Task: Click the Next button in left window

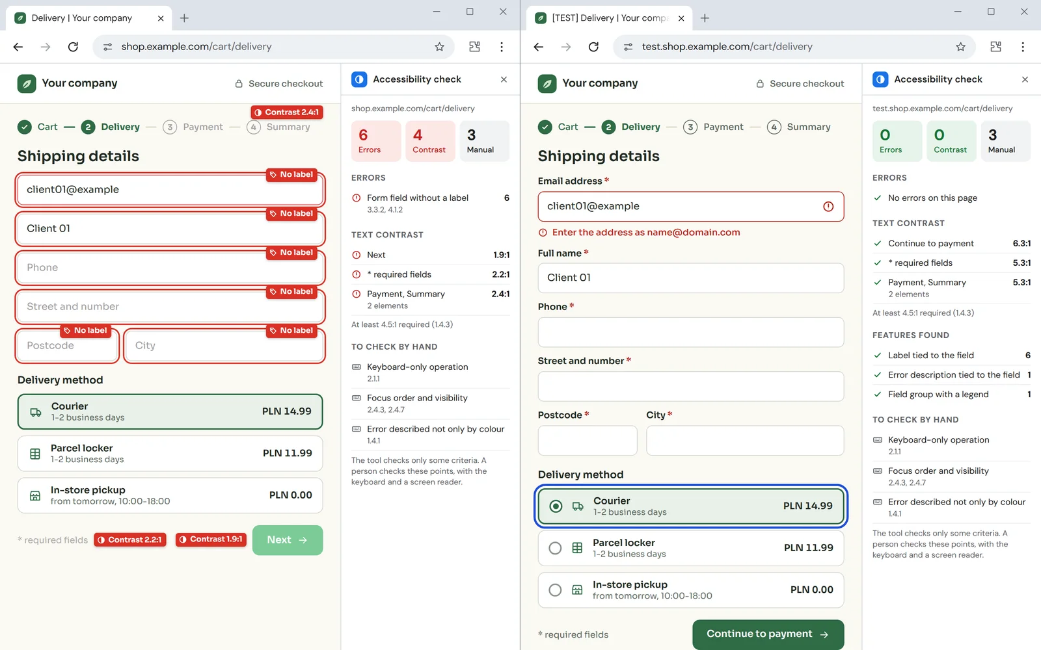Action: tap(288, 540)
